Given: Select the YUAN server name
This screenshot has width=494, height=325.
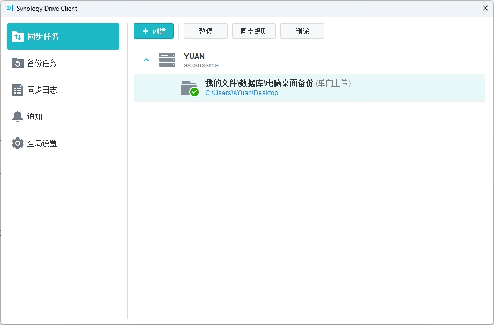Looking at the screenshot, I should click(194, 56).
